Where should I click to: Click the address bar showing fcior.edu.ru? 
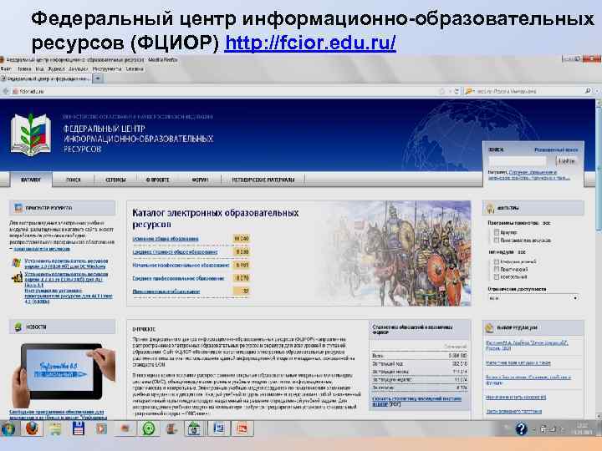coord(227,91)
